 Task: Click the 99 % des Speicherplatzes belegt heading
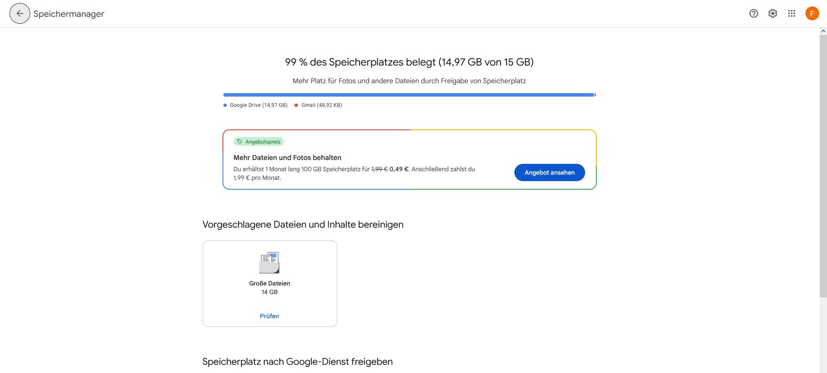(x=409, y=62)
